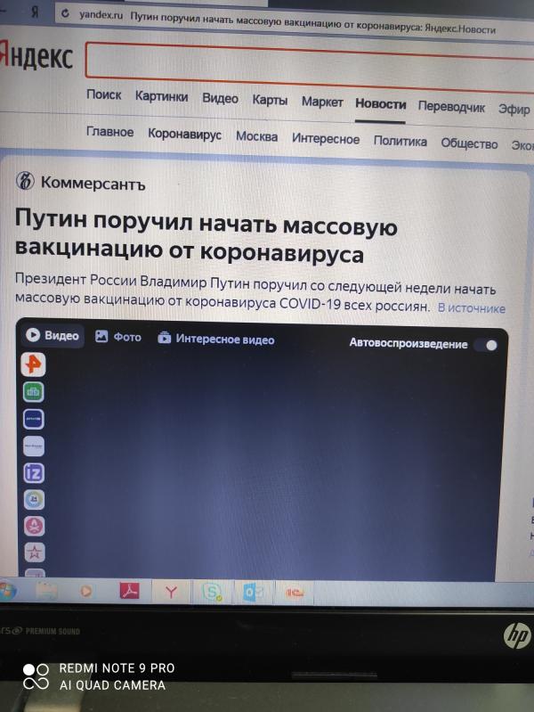
Task: Open 1C application from taskbar
Action: pyautogui.click(x=294, y=593)
